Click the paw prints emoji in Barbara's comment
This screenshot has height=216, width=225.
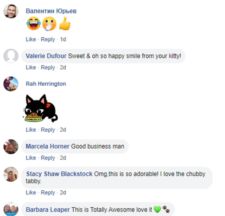pos(166,209)
